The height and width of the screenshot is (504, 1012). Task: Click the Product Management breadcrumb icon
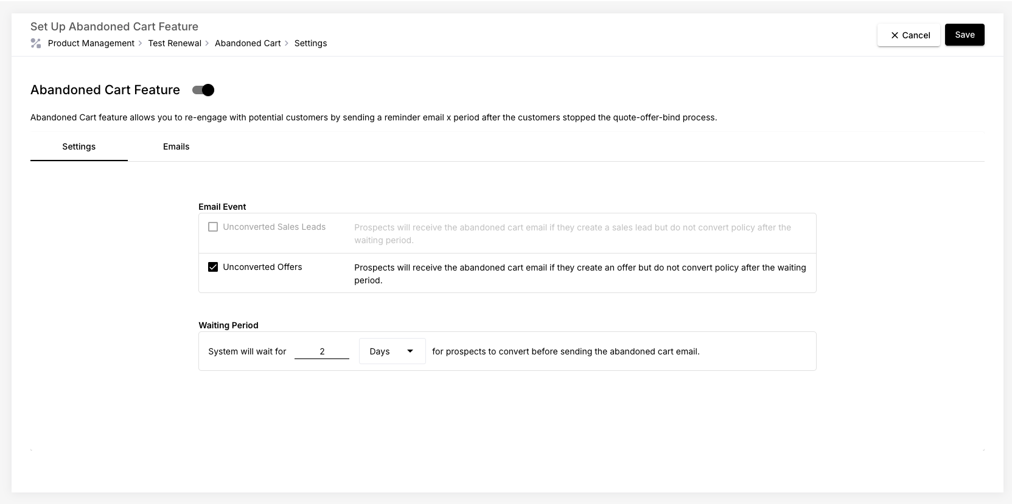pyautogui.click(x=36, y=43)
